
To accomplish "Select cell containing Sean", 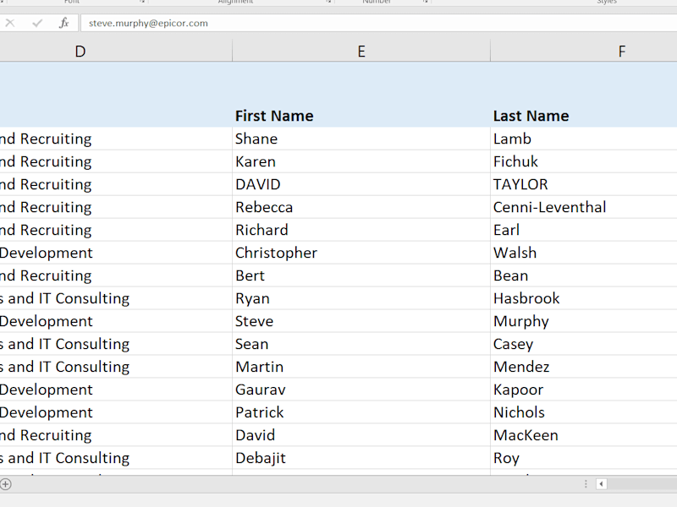I will point(361,344).
